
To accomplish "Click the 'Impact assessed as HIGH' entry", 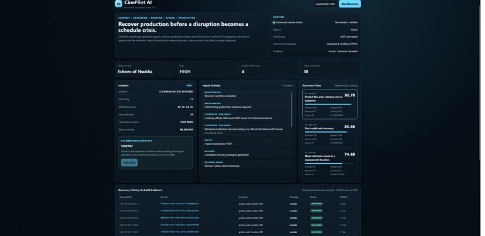I will point(247,142).
